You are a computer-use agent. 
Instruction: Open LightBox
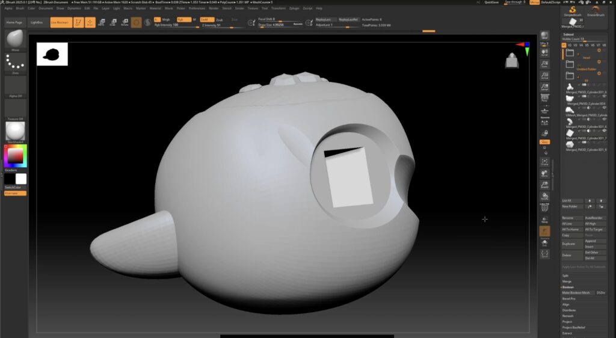[x=37, y=22]
